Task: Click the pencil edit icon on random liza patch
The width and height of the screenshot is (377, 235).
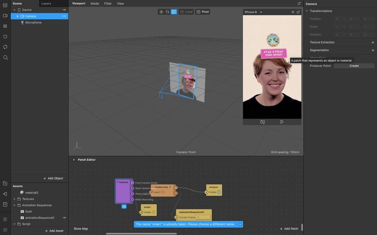Action: click(170, 187)
